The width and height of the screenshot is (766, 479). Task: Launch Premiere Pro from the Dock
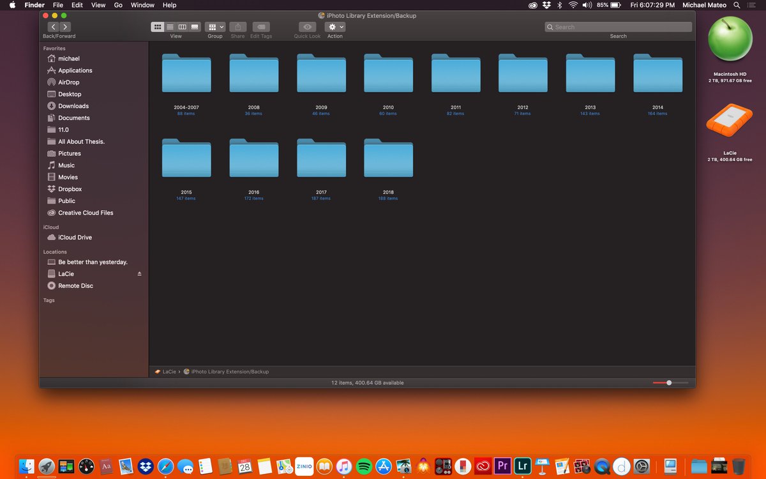pos(502,466)
